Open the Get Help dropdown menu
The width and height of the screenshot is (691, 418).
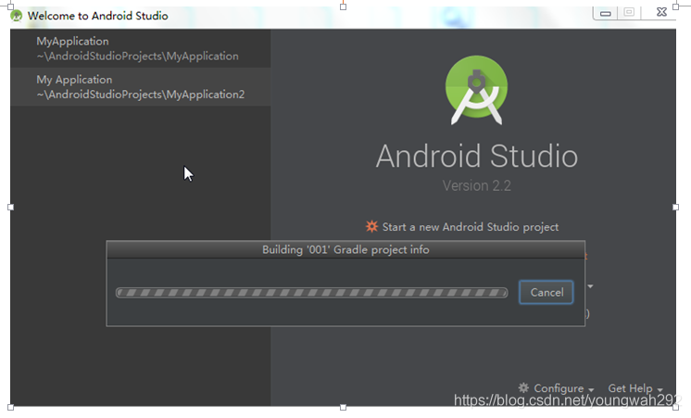635,388
